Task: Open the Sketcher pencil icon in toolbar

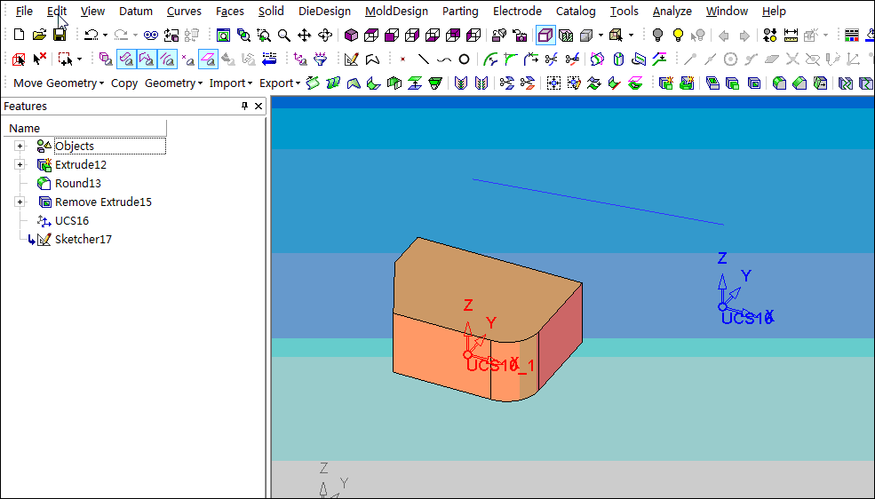Action: coord(352,59)
